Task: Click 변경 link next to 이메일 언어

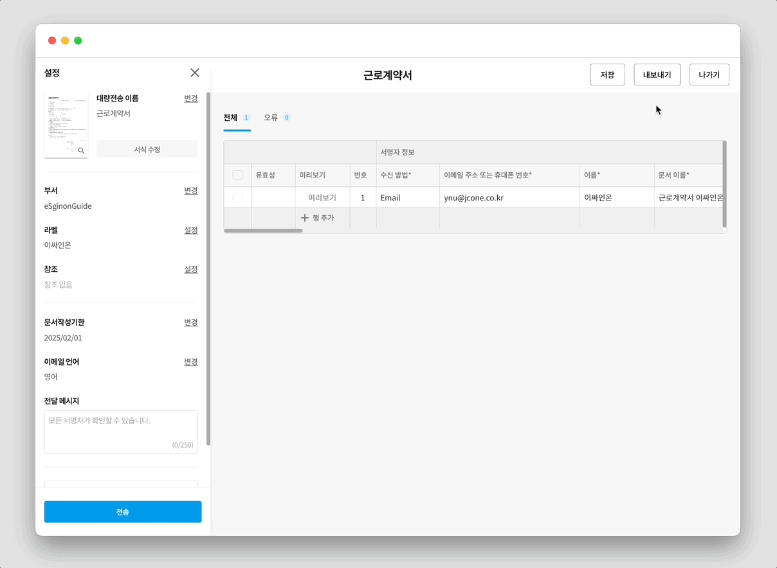Action: [191, 362]
